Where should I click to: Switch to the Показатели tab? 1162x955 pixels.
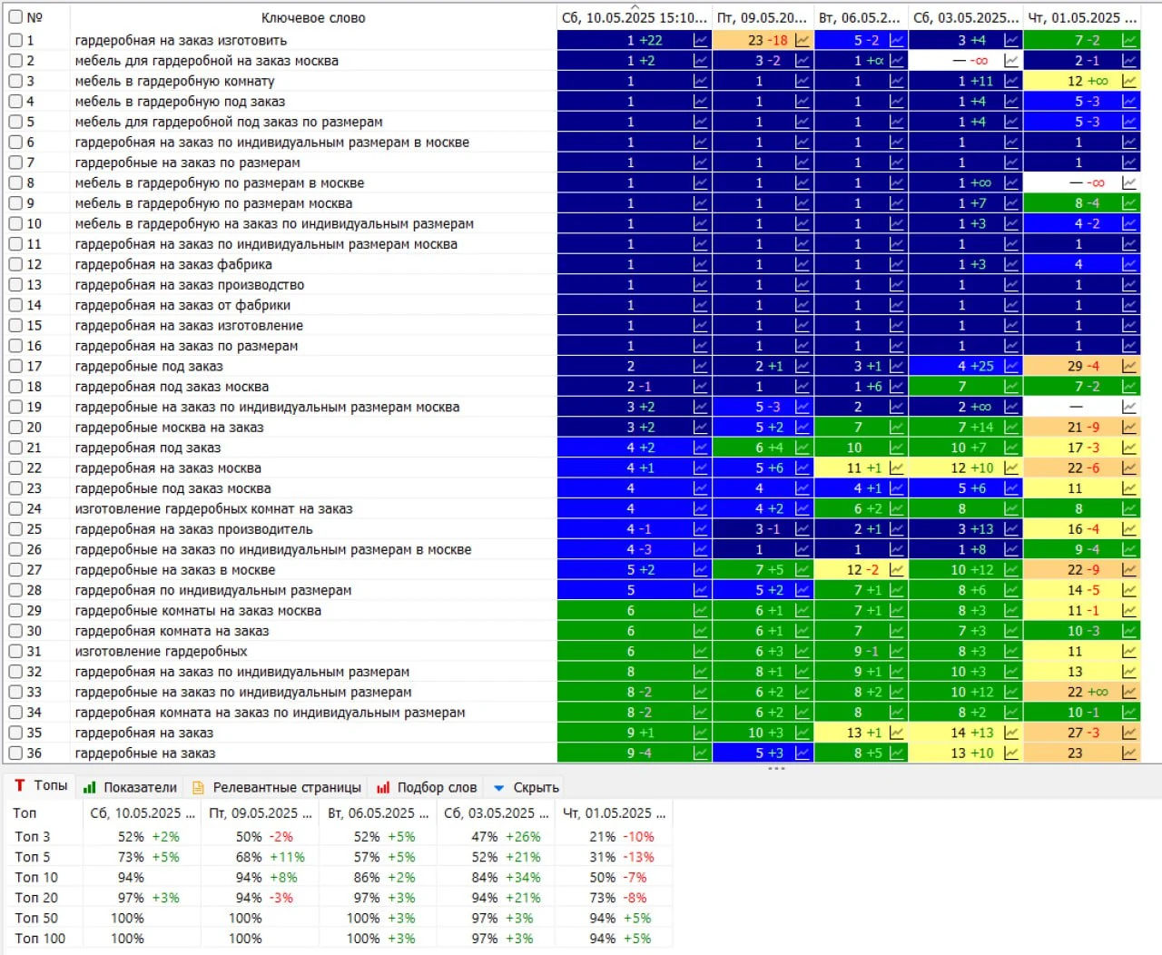(x=130, y=787)
